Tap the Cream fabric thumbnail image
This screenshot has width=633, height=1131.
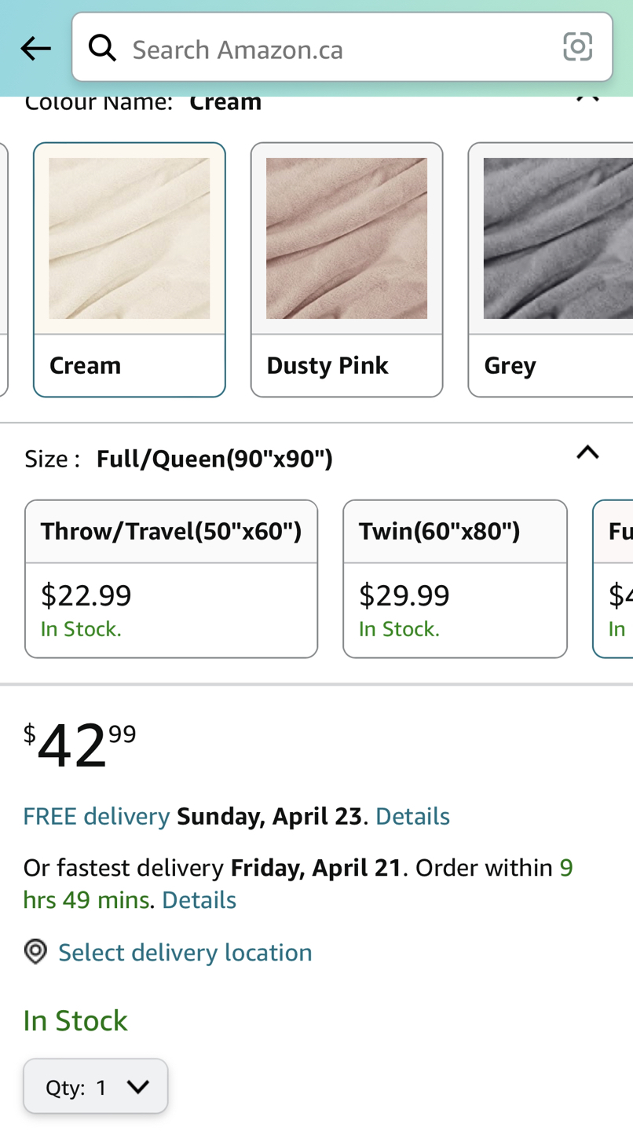129,238
